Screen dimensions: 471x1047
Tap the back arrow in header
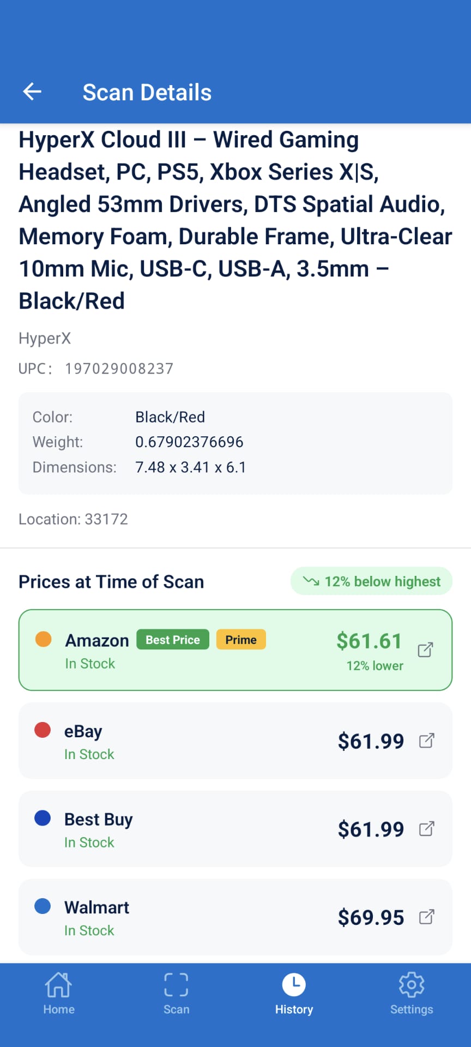point(32,92)
